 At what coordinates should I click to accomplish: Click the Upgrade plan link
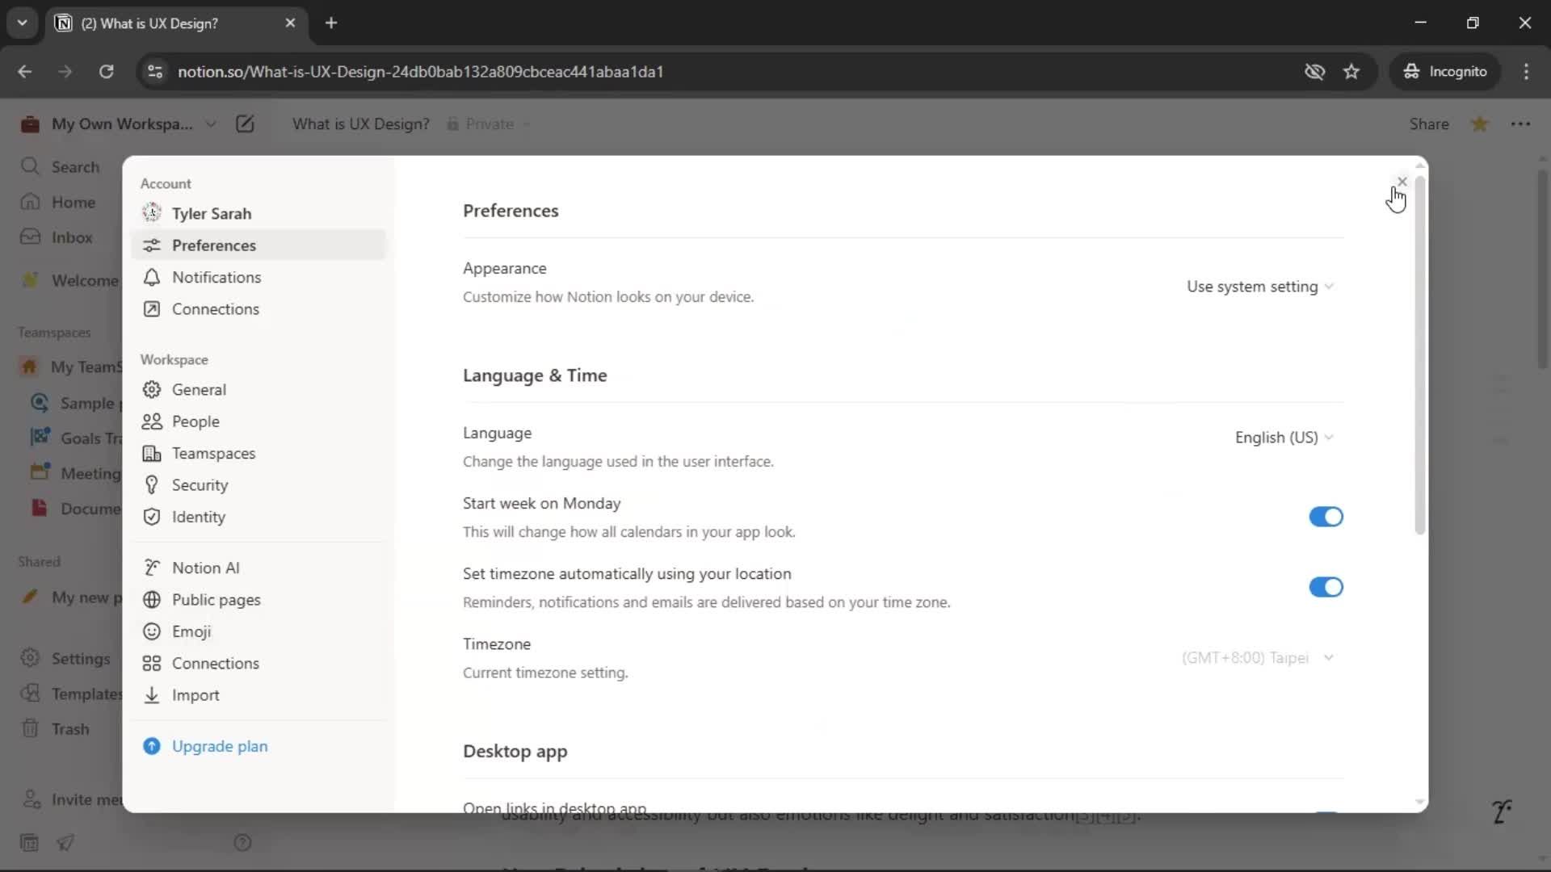pyautogui.click(x=219, y=746)
